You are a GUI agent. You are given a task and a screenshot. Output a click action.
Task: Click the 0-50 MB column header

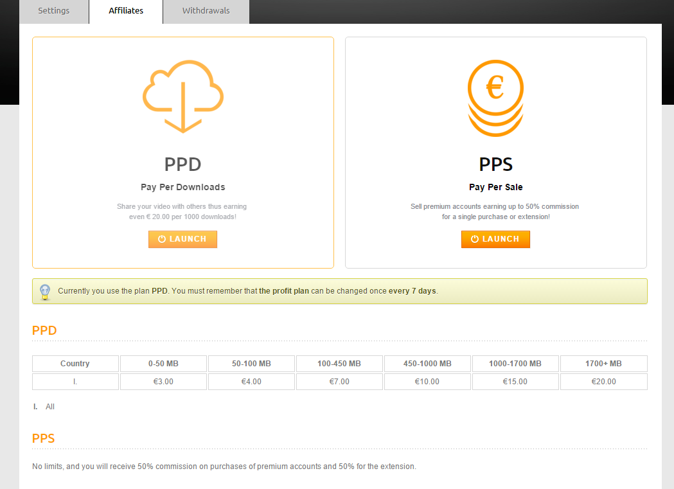pos(163,364)
